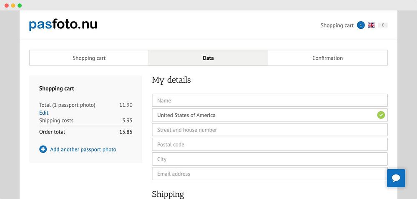The image size is (417, 199).
Task: Select the Postal code field
Action: click(269, 144)
